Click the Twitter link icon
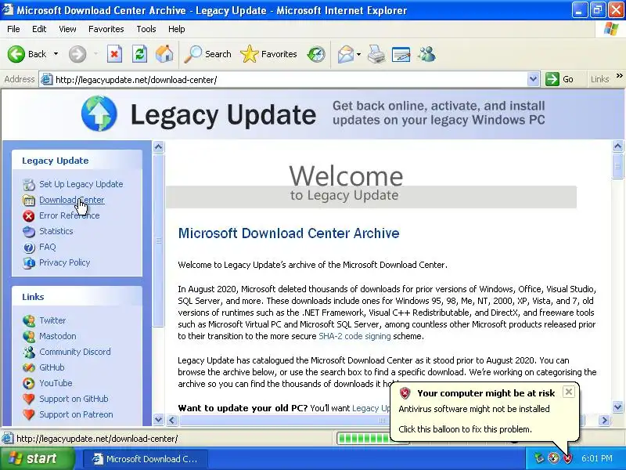The height and width of the screenshot is (470, 626). pos(29,320)
